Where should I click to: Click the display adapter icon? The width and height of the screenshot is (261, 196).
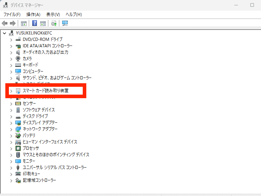pyautogui.click(x=18, y=123)
